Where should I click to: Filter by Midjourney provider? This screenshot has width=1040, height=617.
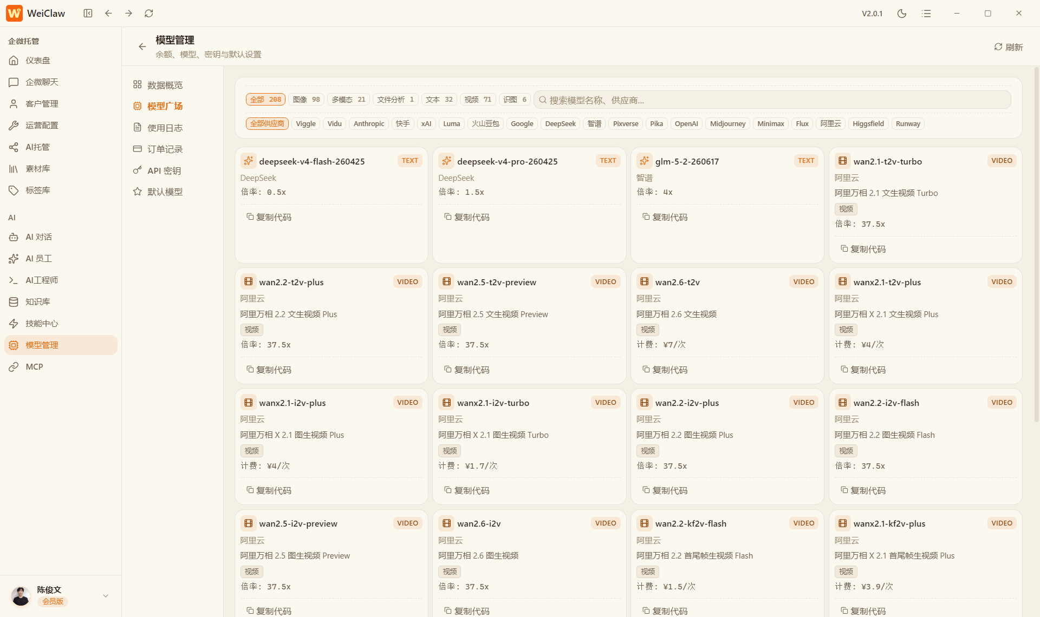727,124
